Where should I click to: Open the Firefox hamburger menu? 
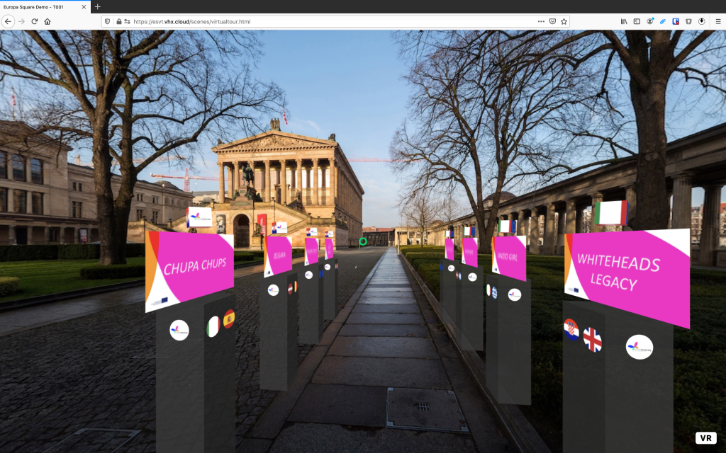point(717,21)
